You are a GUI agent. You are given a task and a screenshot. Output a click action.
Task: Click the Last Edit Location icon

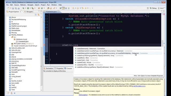click(83, 8)
